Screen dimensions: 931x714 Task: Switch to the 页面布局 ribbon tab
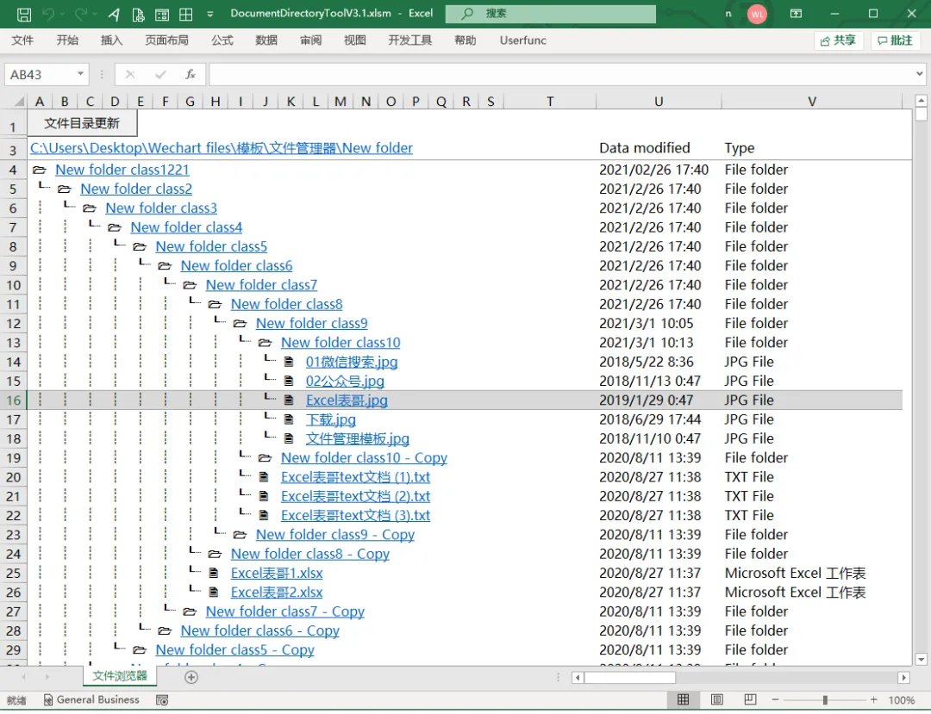(x=167, y=40)
